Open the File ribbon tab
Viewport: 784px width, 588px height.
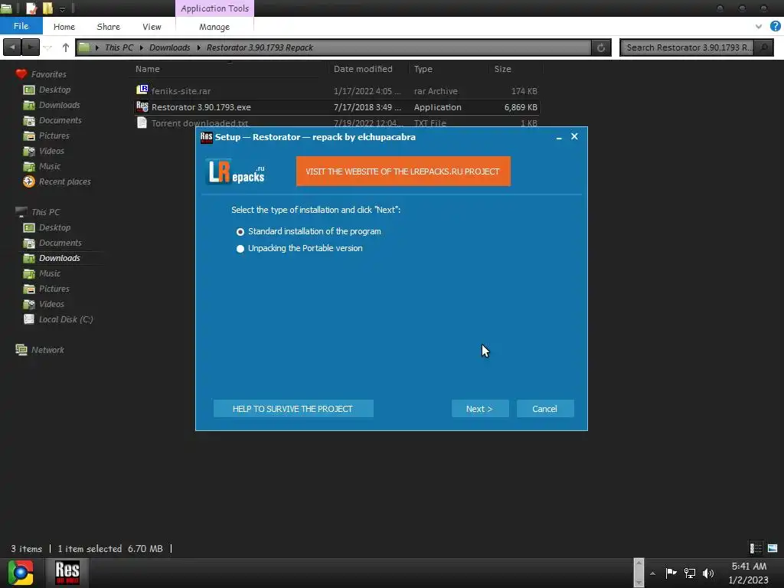tap(21, 26)
